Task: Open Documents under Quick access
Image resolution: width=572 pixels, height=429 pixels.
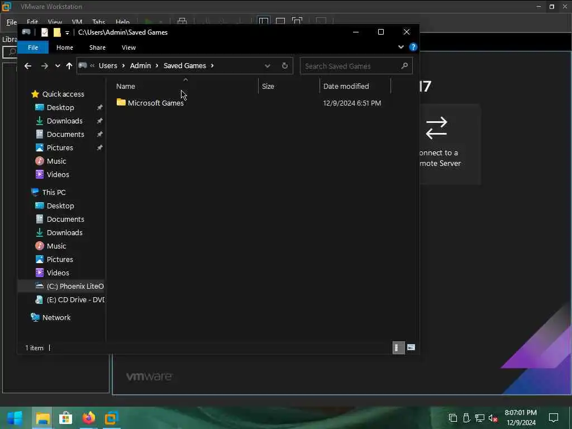Action: point(65,134)
